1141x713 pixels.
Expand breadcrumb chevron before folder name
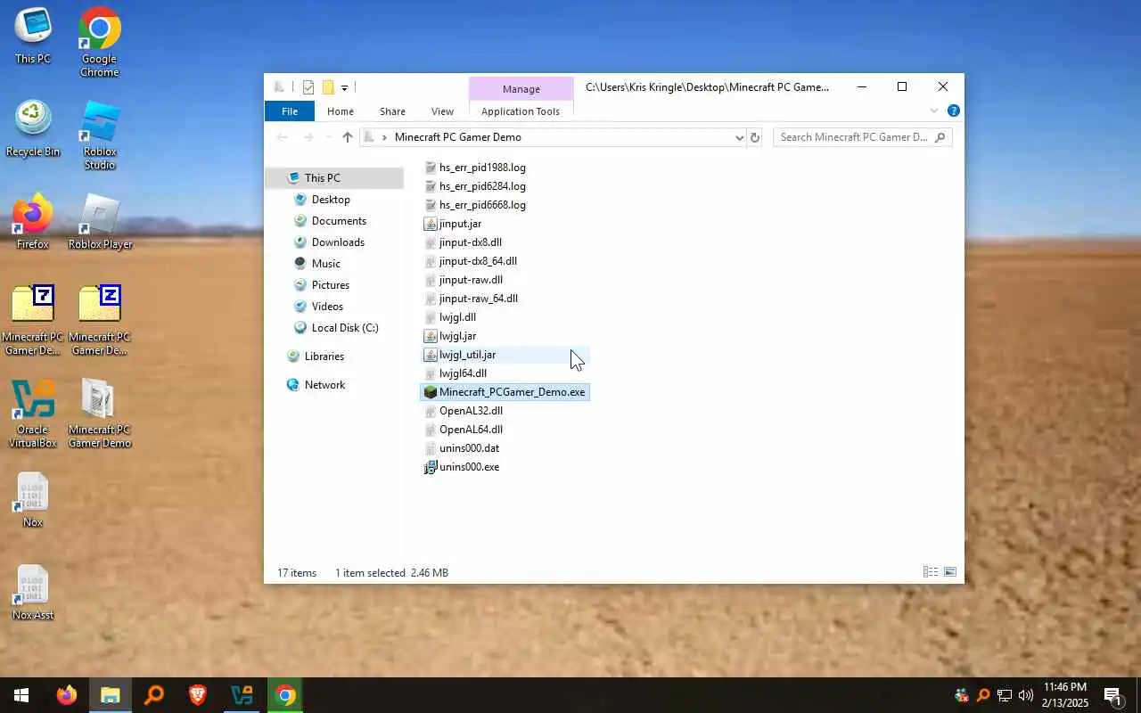pos(384,137)
